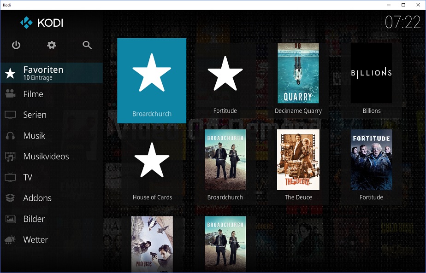Select the Favoriten menu entry

tap(52, 73)
